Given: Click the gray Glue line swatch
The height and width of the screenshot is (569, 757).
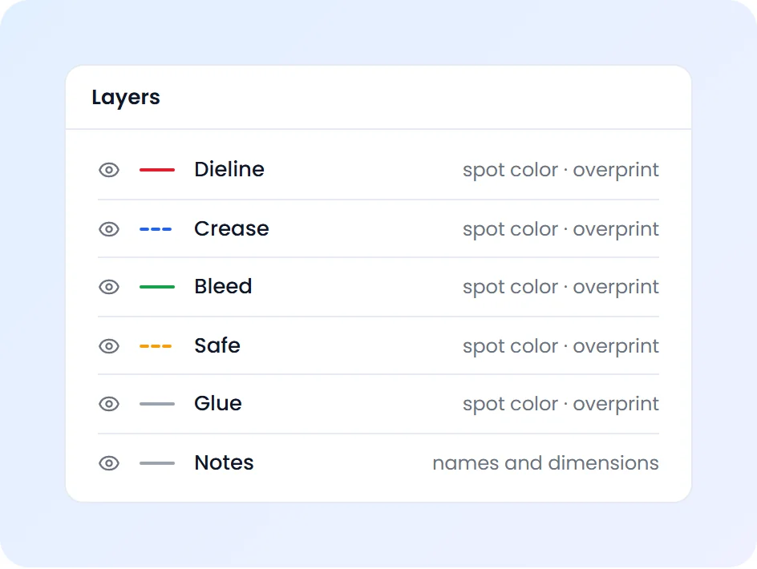Looking at the screenshot, I should click(x=157, y=403).
